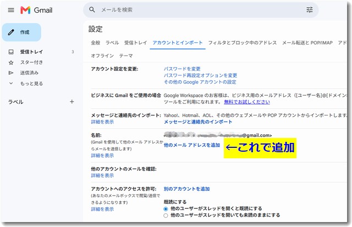Open 送信済み in the sidebar
Image resolution: width=352 pixels, height=227 pixels.
(x=29, y=73)
